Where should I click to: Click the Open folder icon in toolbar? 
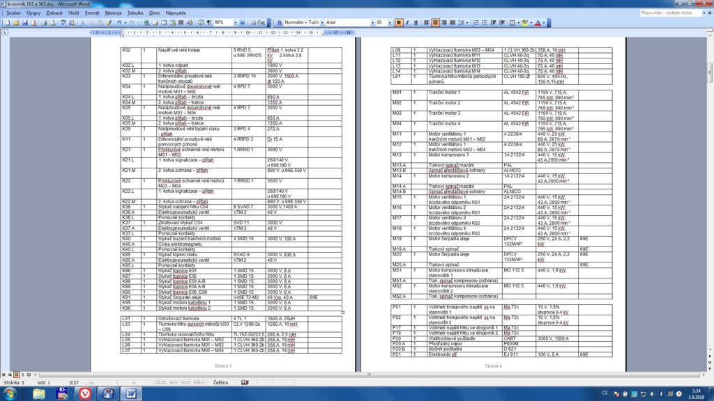15,22
